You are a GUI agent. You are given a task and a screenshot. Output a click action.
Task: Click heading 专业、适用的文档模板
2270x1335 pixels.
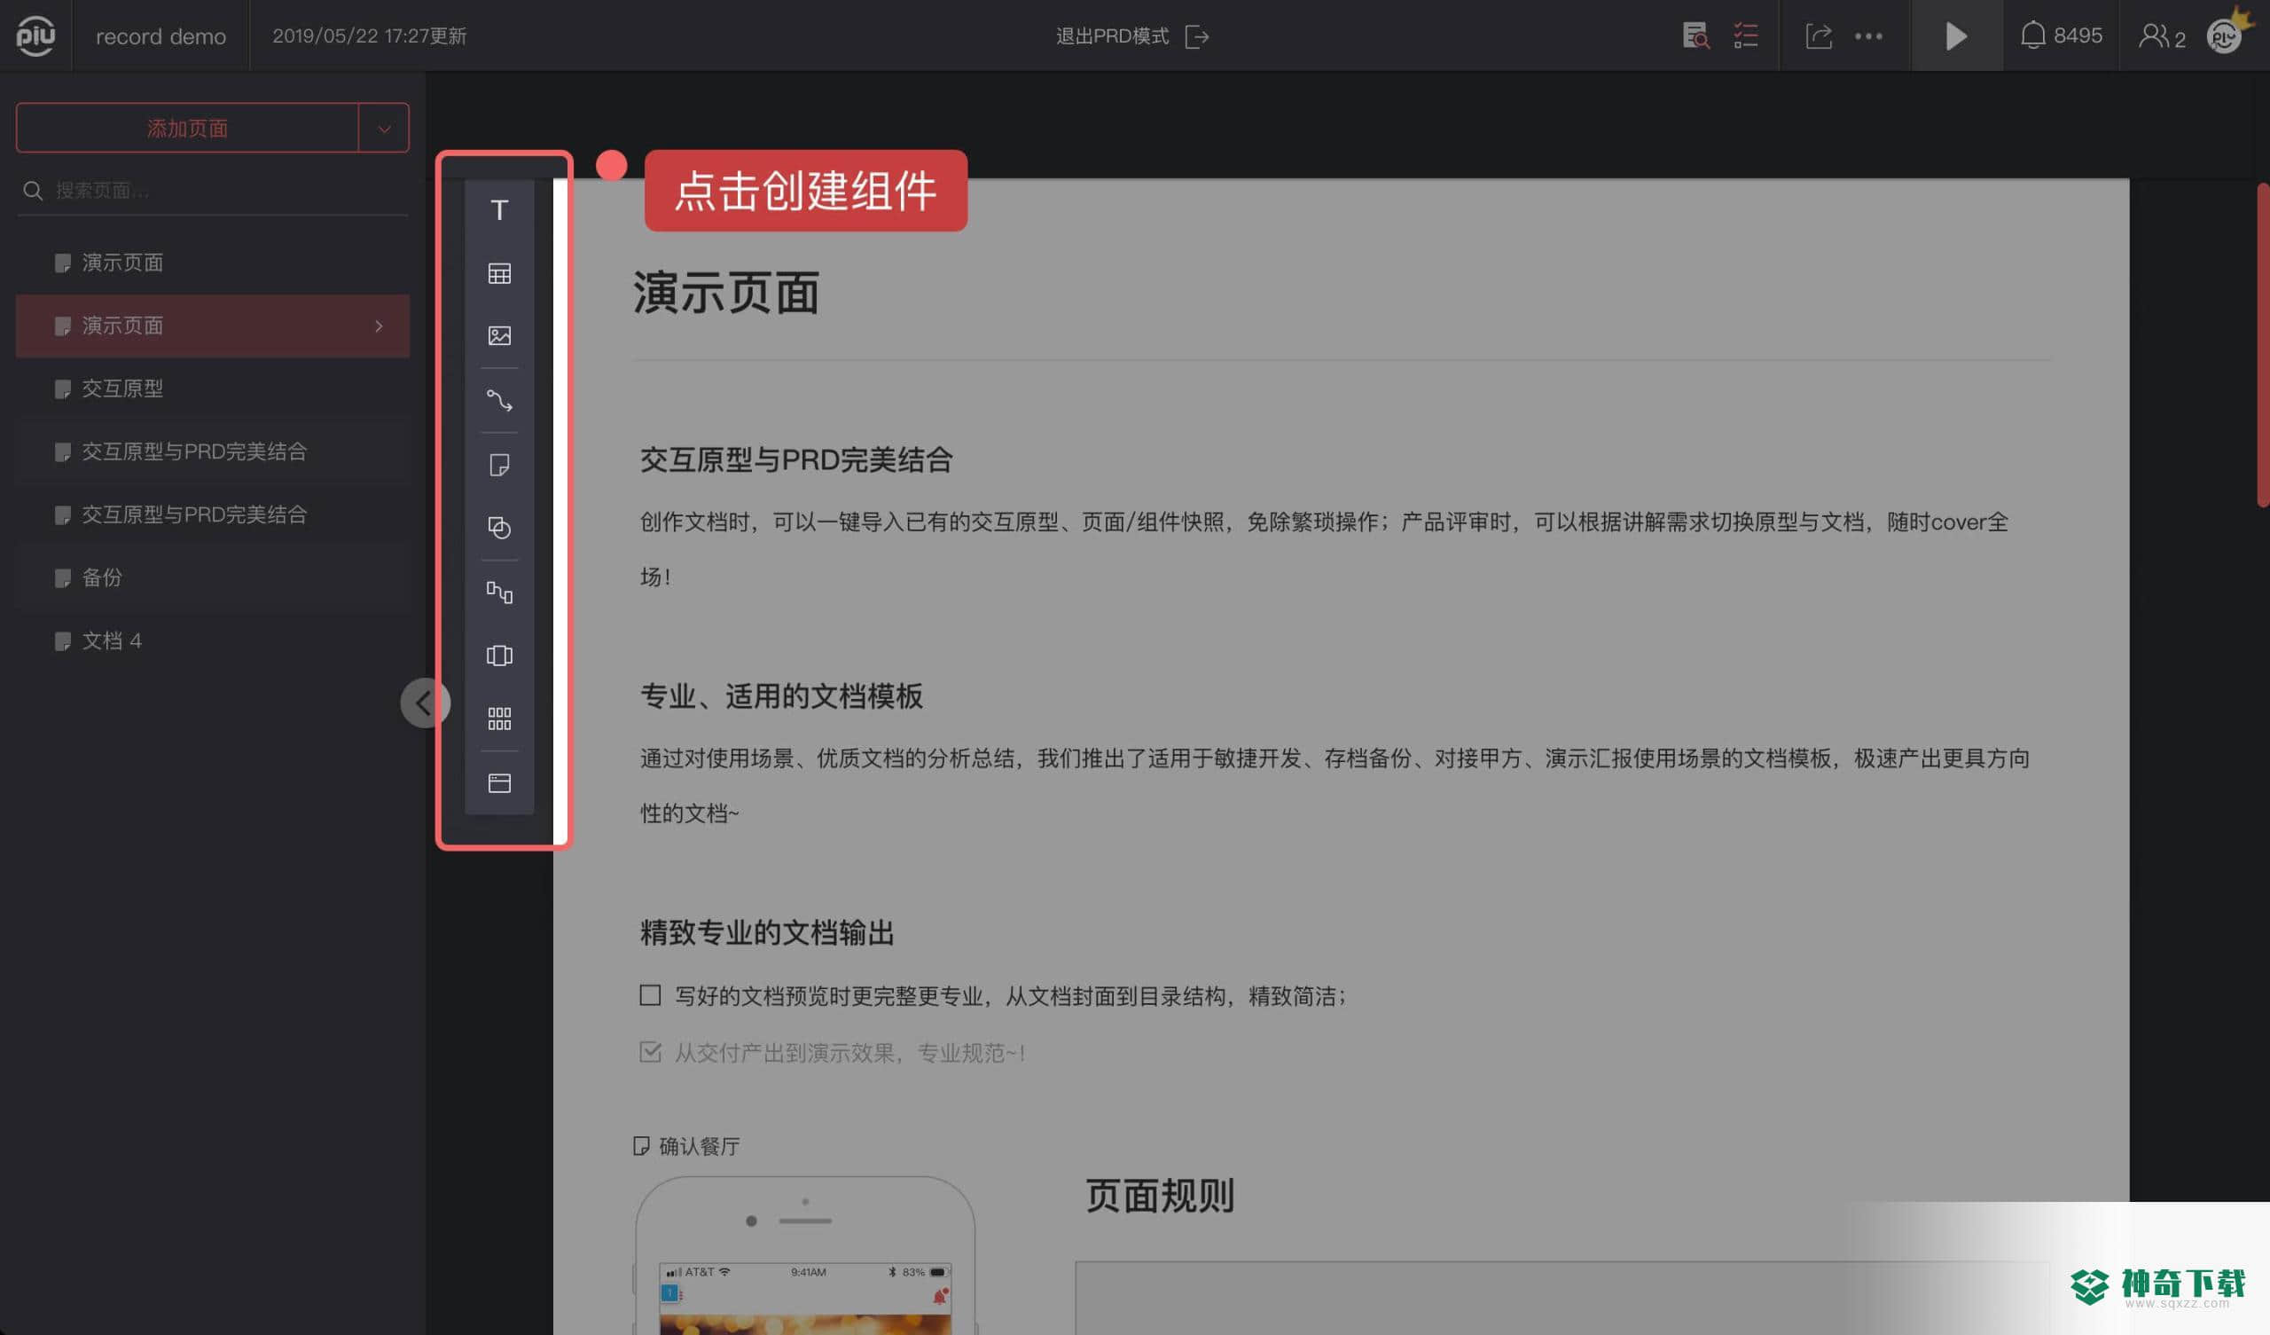(x=781, y=696)
